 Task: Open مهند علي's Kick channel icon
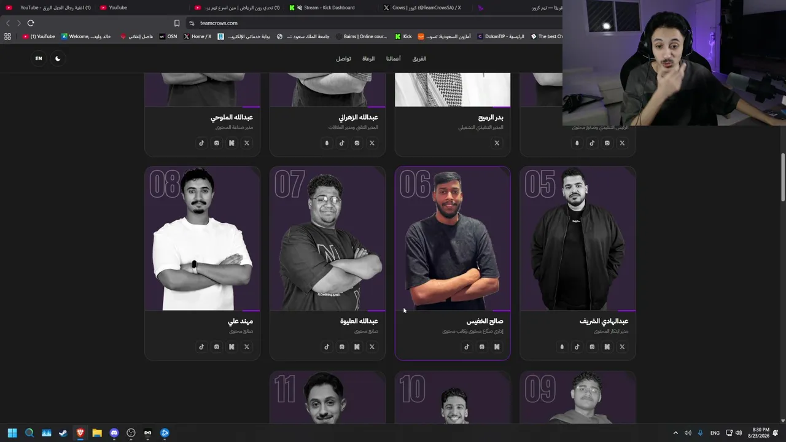[232, 347]
